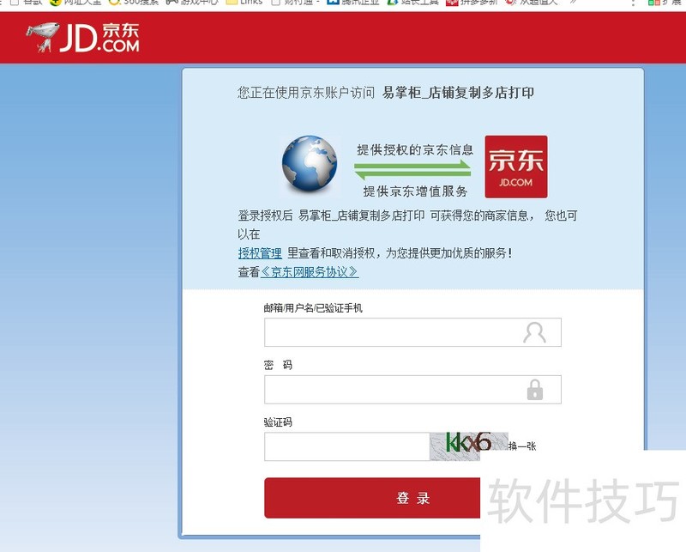The width and height of the screenshot is (686, 552).
Task: Open the 游戏中心 bookmark
Action: pos(199,3)
